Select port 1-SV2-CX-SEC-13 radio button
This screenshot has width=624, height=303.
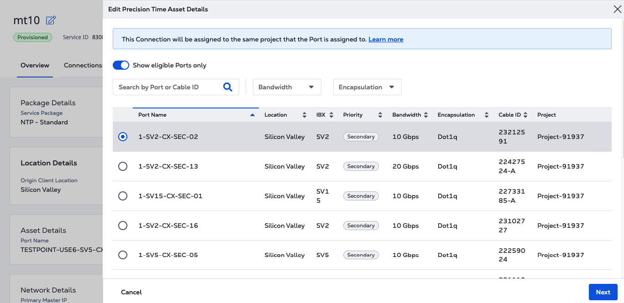(x=123, y=166)
